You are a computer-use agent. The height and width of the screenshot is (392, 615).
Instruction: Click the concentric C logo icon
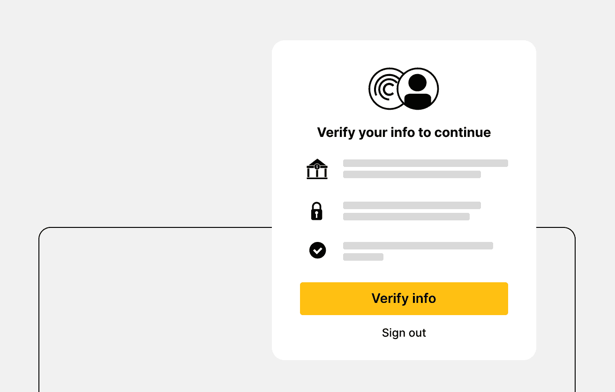tap(384, 89)
